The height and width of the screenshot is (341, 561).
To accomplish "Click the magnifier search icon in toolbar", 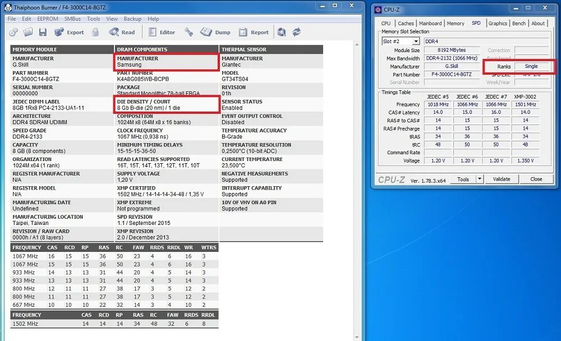I will (x=282, y=32).
